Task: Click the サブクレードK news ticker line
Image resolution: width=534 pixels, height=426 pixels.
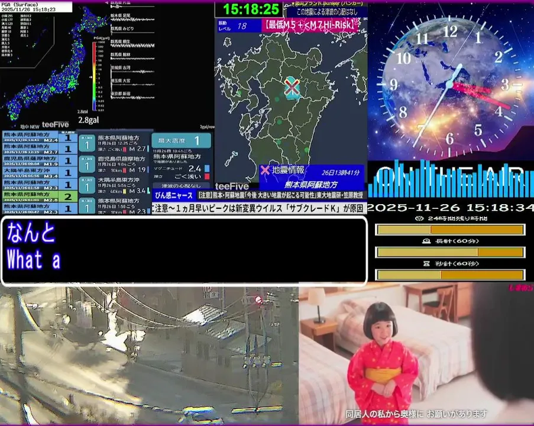Action: (260, 208)
